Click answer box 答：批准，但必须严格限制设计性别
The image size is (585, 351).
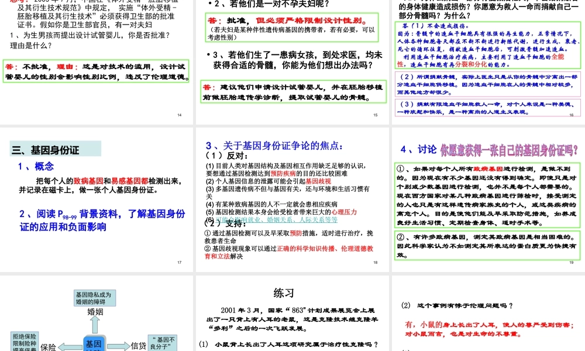tap(292, 27)
